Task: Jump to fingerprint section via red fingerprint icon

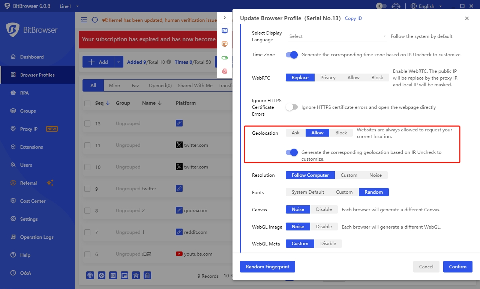Action: pos(225,71)
